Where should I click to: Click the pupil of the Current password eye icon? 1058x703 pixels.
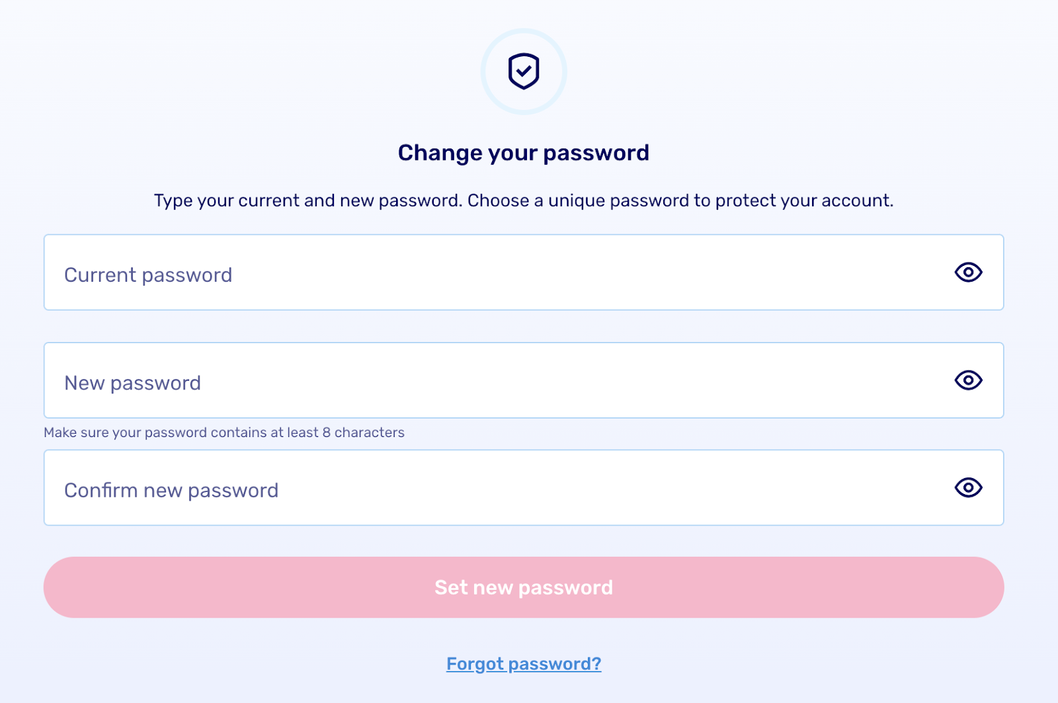tap(968, 272)
